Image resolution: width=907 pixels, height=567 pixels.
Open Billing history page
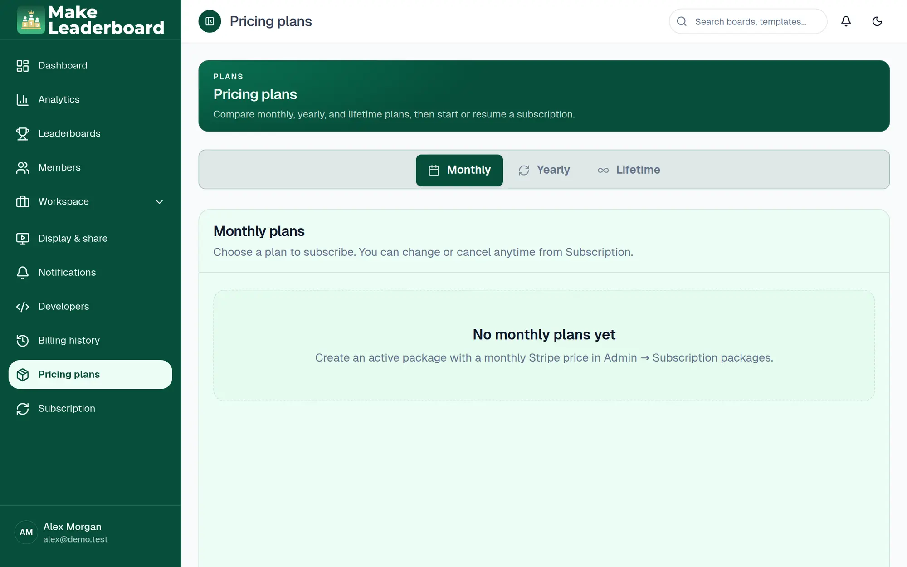[90, 340]
